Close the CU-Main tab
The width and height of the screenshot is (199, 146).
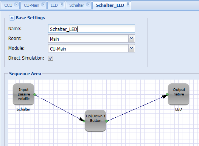coord(43,5)
